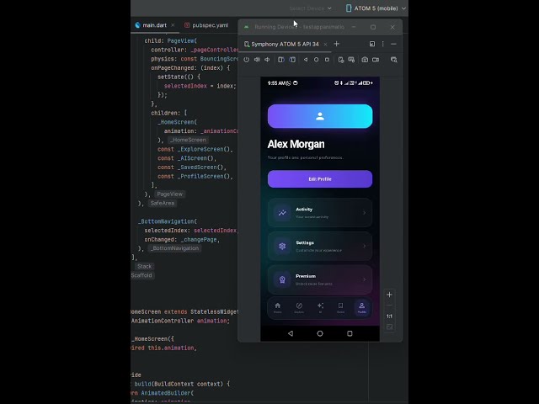Open the Premium card
The width and height of the screenshot is (539, 404).
click(x=320, y=279)
